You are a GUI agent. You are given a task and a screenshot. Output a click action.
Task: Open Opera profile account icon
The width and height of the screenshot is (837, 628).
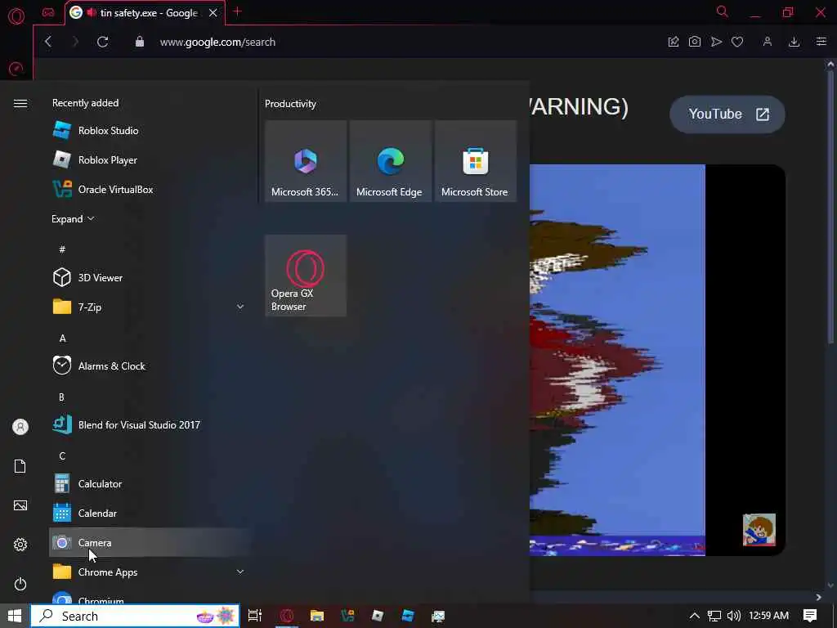tap(767, 42)
